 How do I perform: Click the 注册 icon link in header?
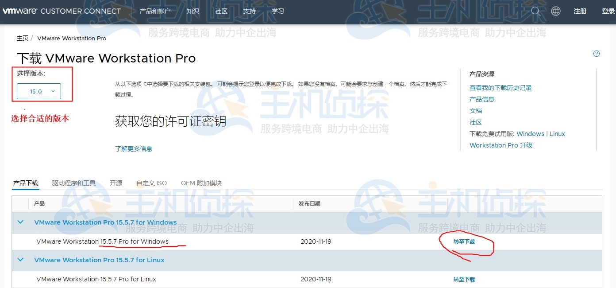coord(580,11)
